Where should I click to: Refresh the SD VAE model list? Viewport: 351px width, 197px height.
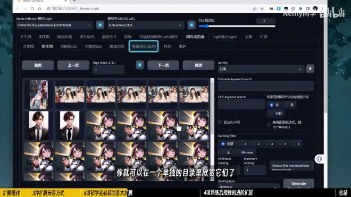pos(191,25)
